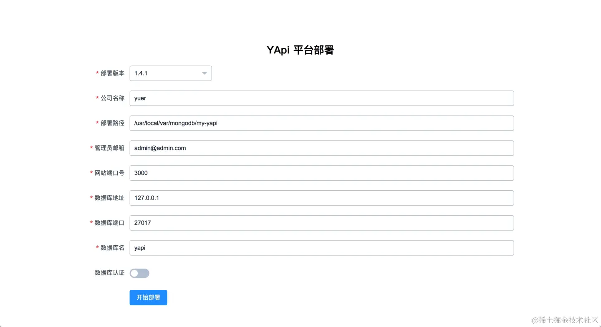Click the 开始部署 button
The width and height of the screenshot is (601, 327).
tap(149, 298)
